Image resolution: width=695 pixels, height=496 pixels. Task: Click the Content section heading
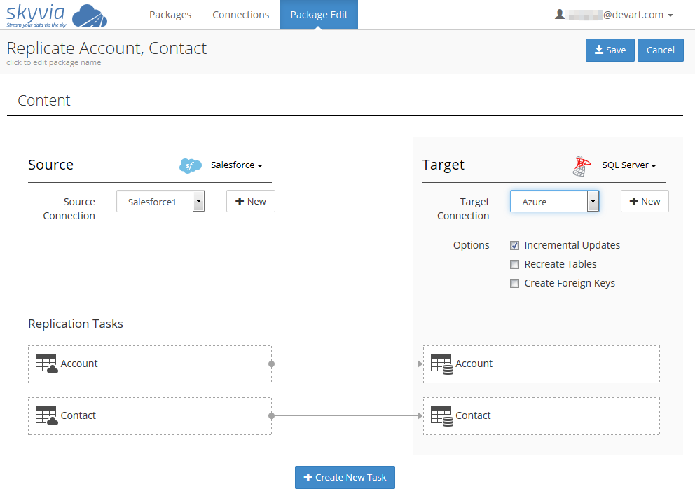coord(44,101)
